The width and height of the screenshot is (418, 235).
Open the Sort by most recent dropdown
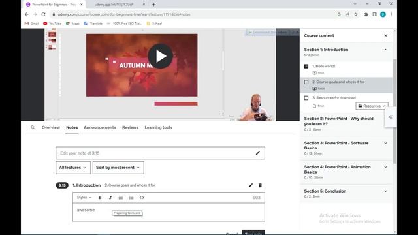point(118,168)
